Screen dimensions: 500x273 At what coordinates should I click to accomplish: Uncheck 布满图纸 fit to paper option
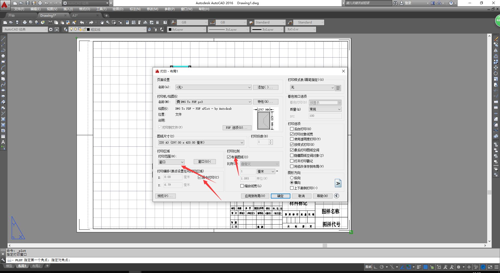pyautogui.click(x=229, y=157)
